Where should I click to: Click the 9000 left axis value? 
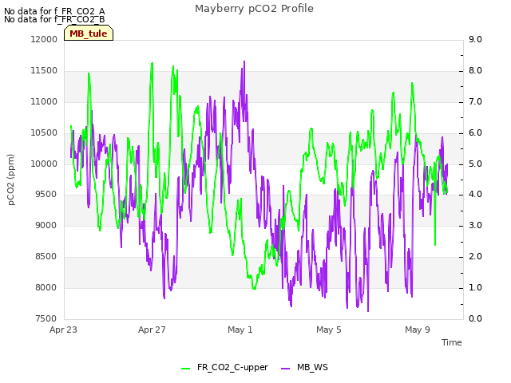coord(46,225)
